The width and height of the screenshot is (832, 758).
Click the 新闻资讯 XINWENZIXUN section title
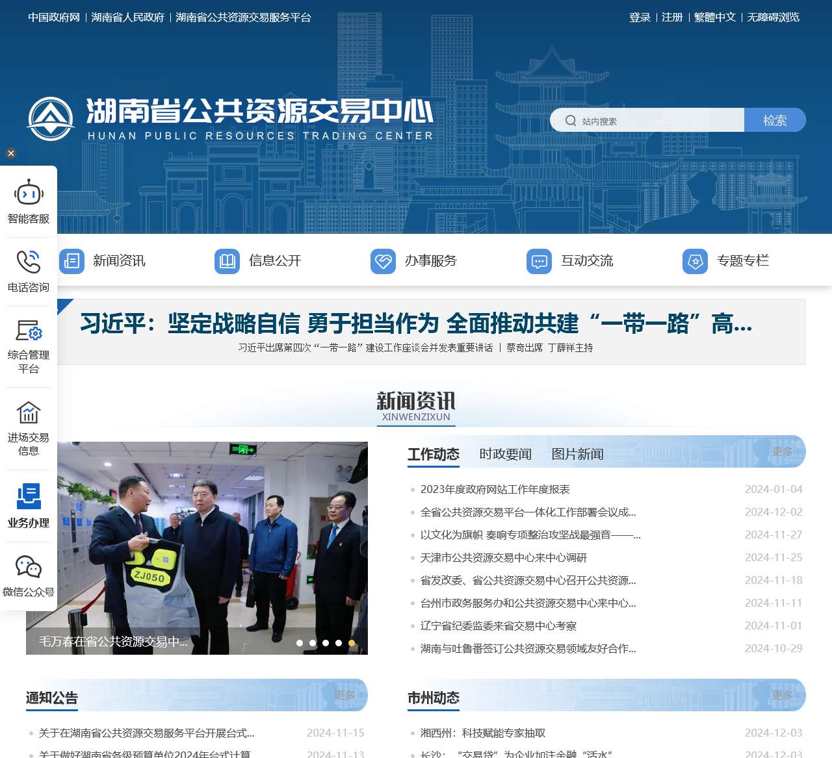pyautogui.click(x=416, y=407)
